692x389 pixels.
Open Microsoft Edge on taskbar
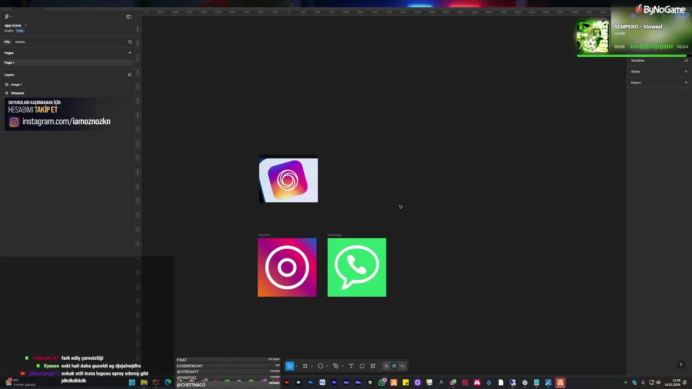tap(168, 383)
